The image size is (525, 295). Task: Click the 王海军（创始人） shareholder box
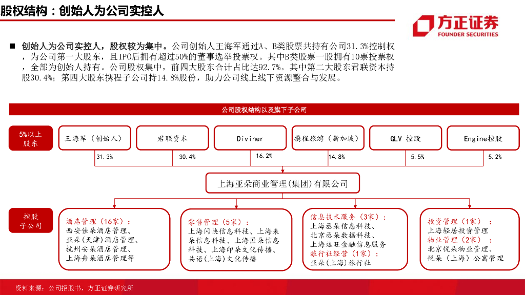coord(95,138)
